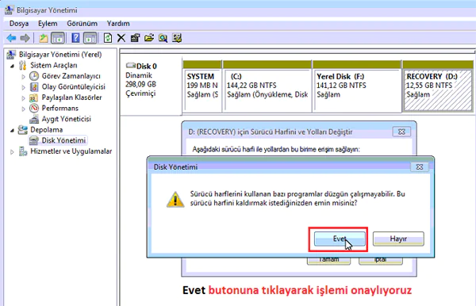Image resolution: width=476 pixels, height=306 pixels.
Task: Select the SYSTEM 199 MB partition
Action: 202,86
